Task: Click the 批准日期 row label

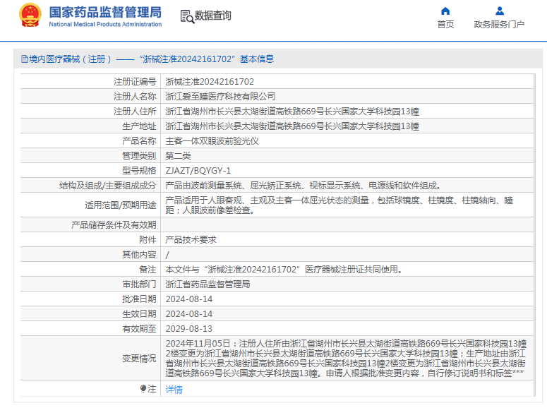Action: coord(139,299)
